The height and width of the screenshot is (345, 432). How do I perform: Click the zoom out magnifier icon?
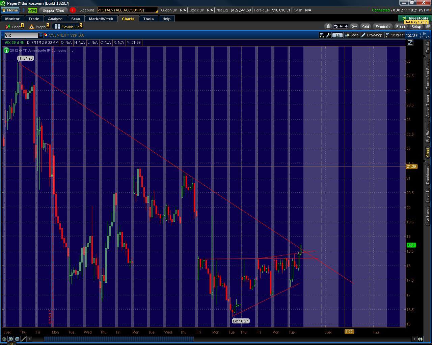[17, 339]
